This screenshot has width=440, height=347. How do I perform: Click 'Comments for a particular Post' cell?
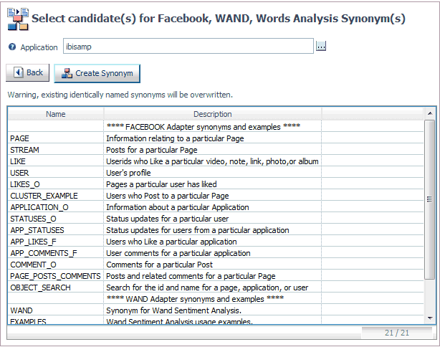pyautogui.click(x=159, y=265)
